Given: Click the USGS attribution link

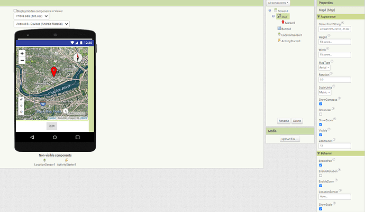Looking at the screenshot, I should (x=83, y=118).
